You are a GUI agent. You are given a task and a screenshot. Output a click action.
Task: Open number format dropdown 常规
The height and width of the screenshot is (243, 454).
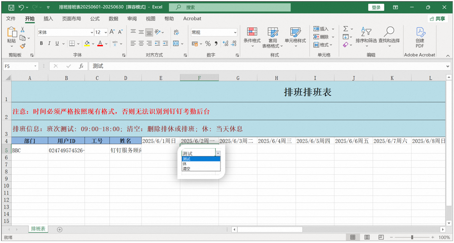click(235, 32)
